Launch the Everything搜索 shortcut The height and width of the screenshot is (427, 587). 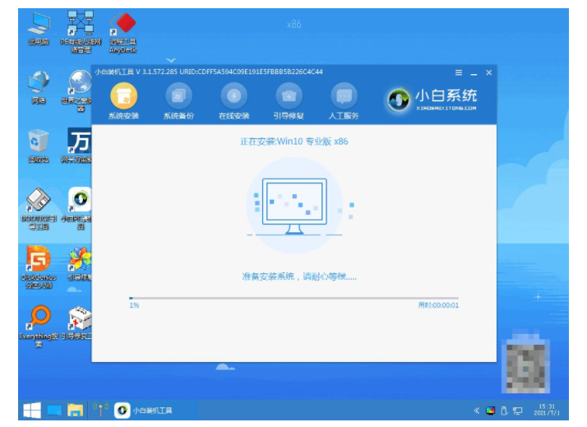(x=39, y=327)
